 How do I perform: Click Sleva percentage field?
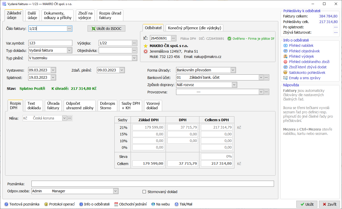[217, 157]
